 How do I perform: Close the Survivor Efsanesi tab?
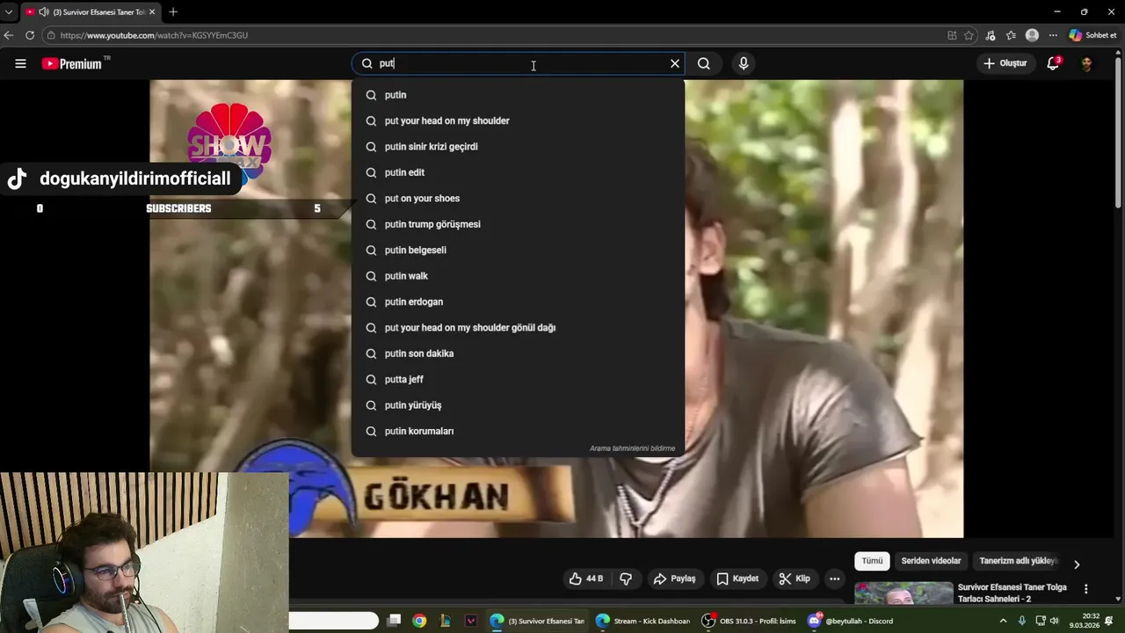pyautogui.click(x=152, y=12)
